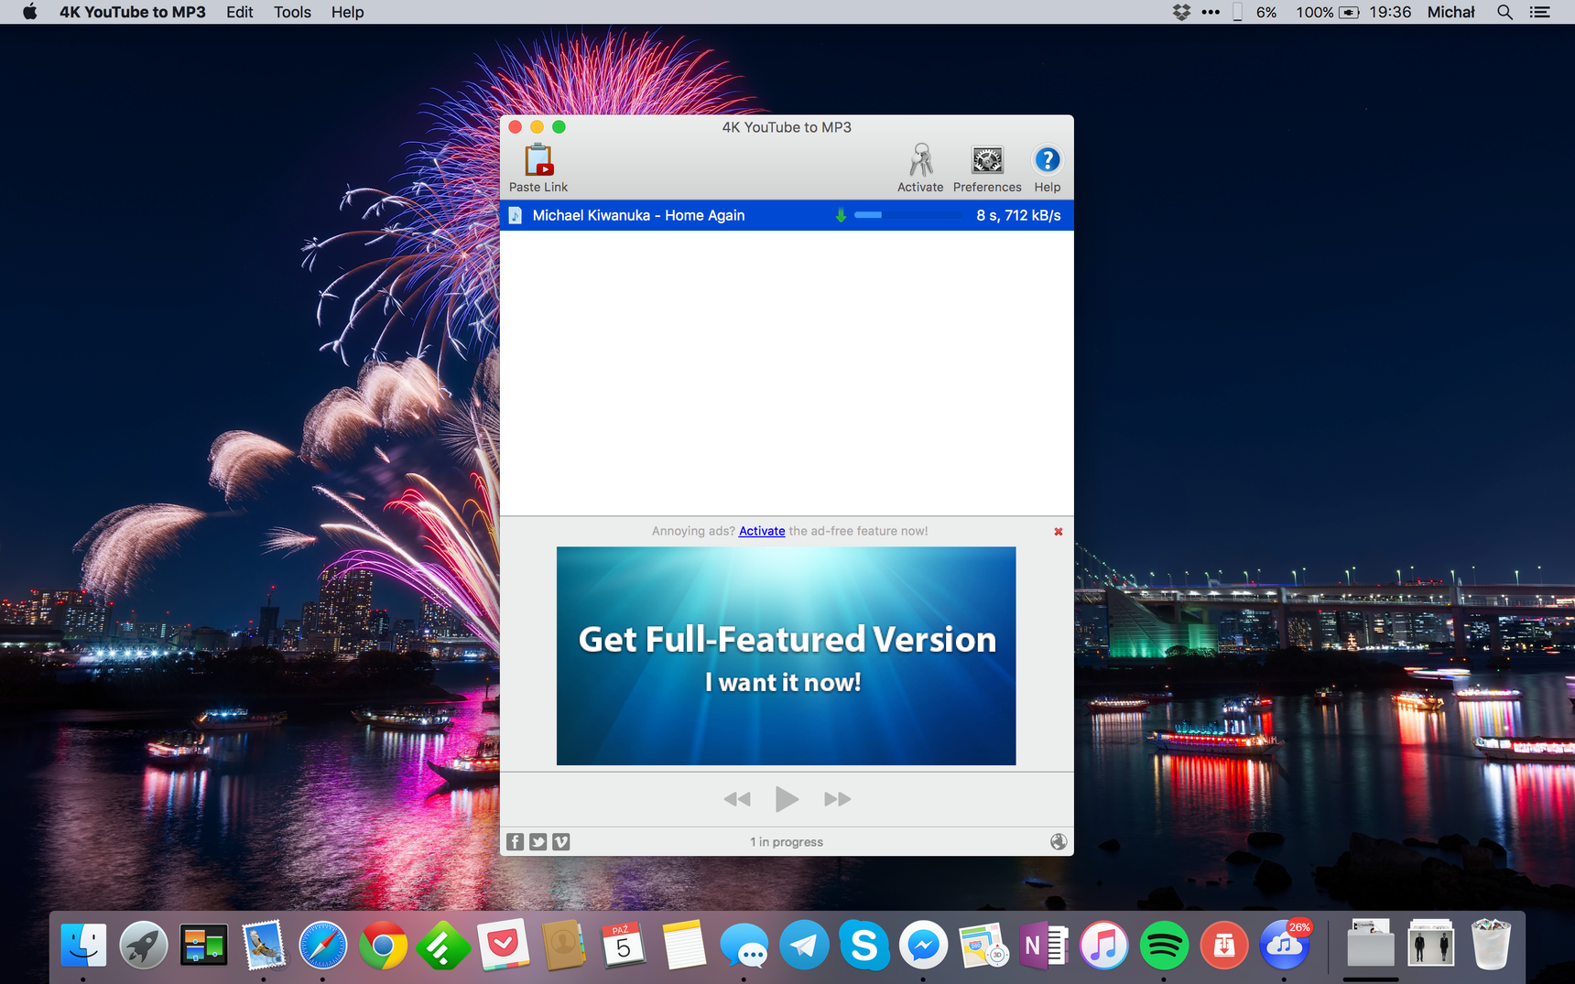Viewport: 1575px width, 984px height.
Task: Open Skype in the Dock
Action: tap(864, 946)
